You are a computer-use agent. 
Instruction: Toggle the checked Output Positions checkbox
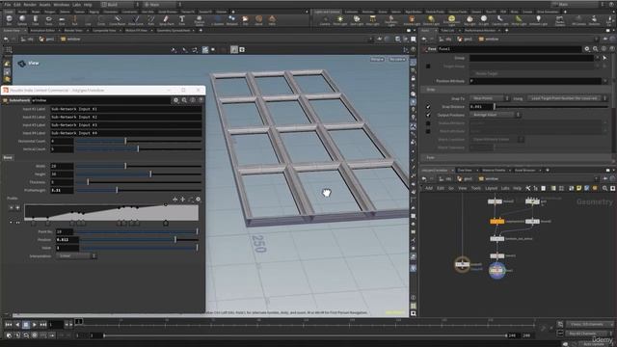428,115
